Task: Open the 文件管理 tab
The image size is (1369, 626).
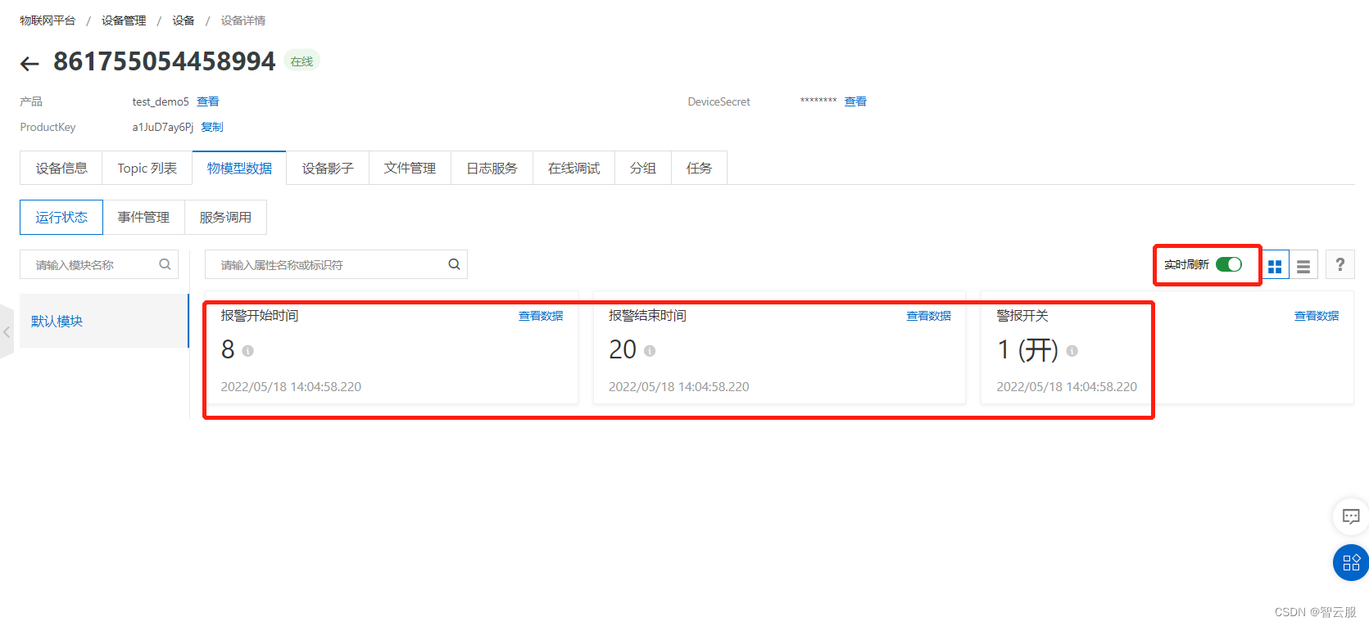Action: click(410, 168)
